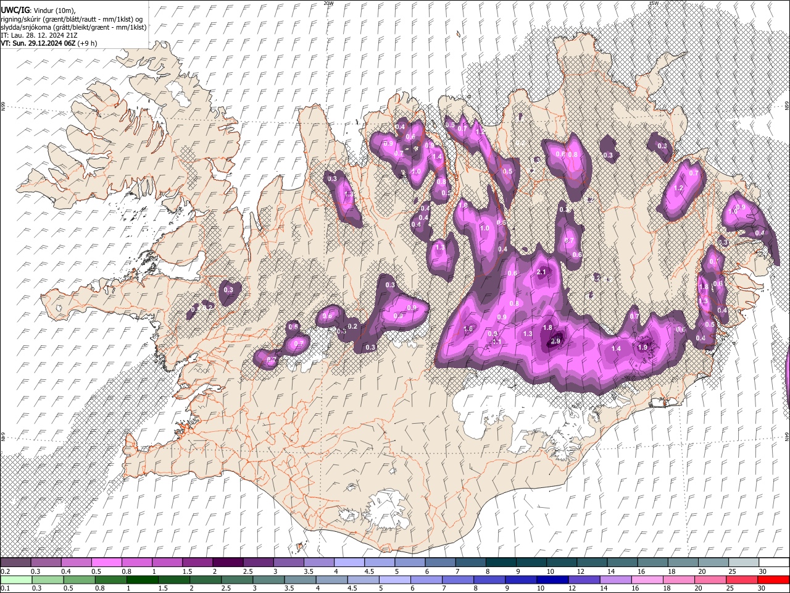Click the 'slydda/snjókoma' legend description line
The width and height of the screenshot is (790, 593).
click(73, 27)
